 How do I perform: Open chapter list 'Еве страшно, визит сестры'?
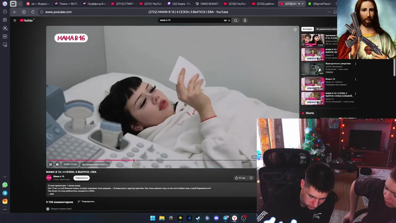click(x=94, y=164)
